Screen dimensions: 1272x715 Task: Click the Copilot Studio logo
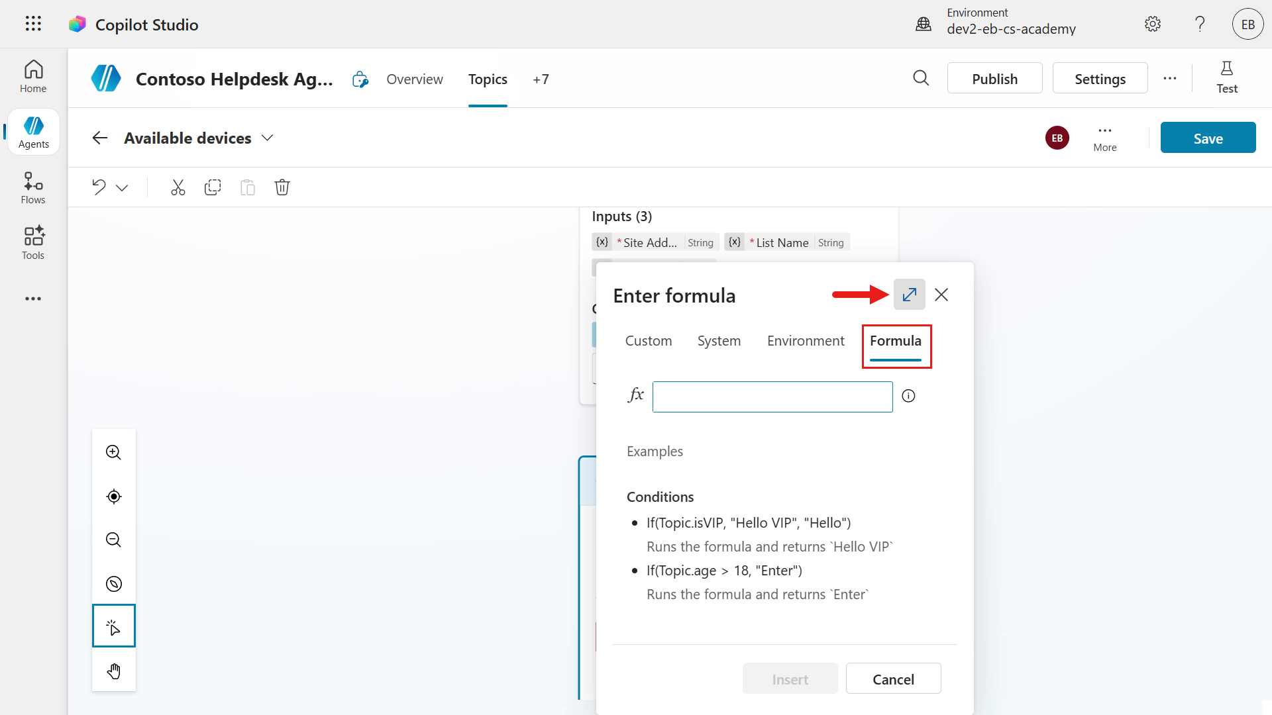[78, 24]
